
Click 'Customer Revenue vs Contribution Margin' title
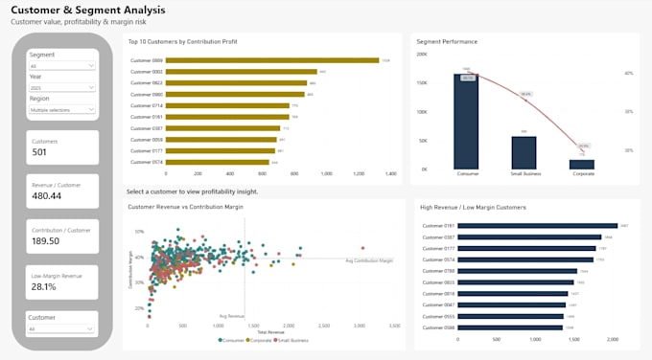[x=185, y=207]
